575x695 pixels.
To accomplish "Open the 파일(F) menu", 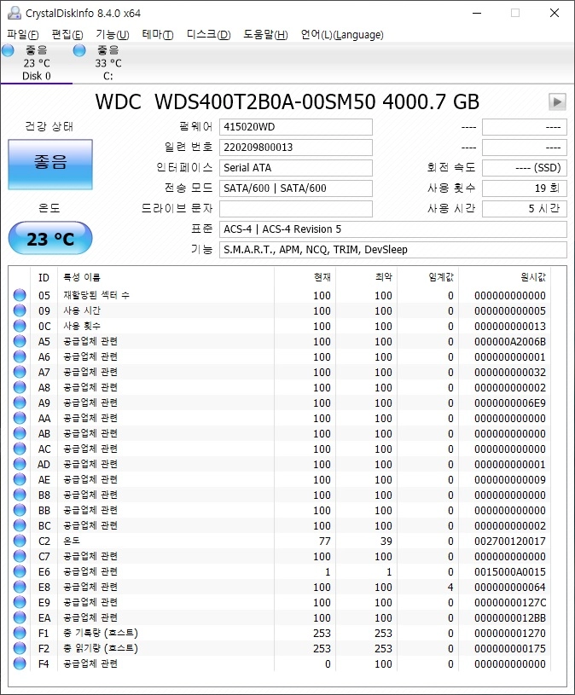I will click(x=23, y=35).
